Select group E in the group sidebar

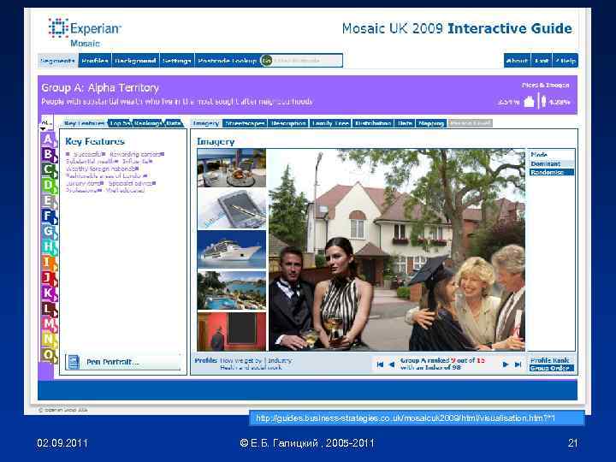[49, 201]
